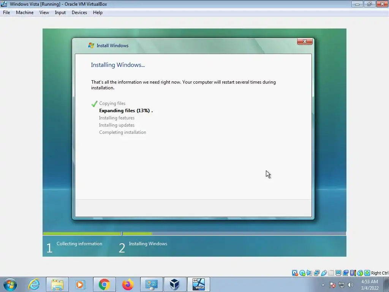Click the 'Installing Windows' stage label at bottom

click(x=148, y=244)
